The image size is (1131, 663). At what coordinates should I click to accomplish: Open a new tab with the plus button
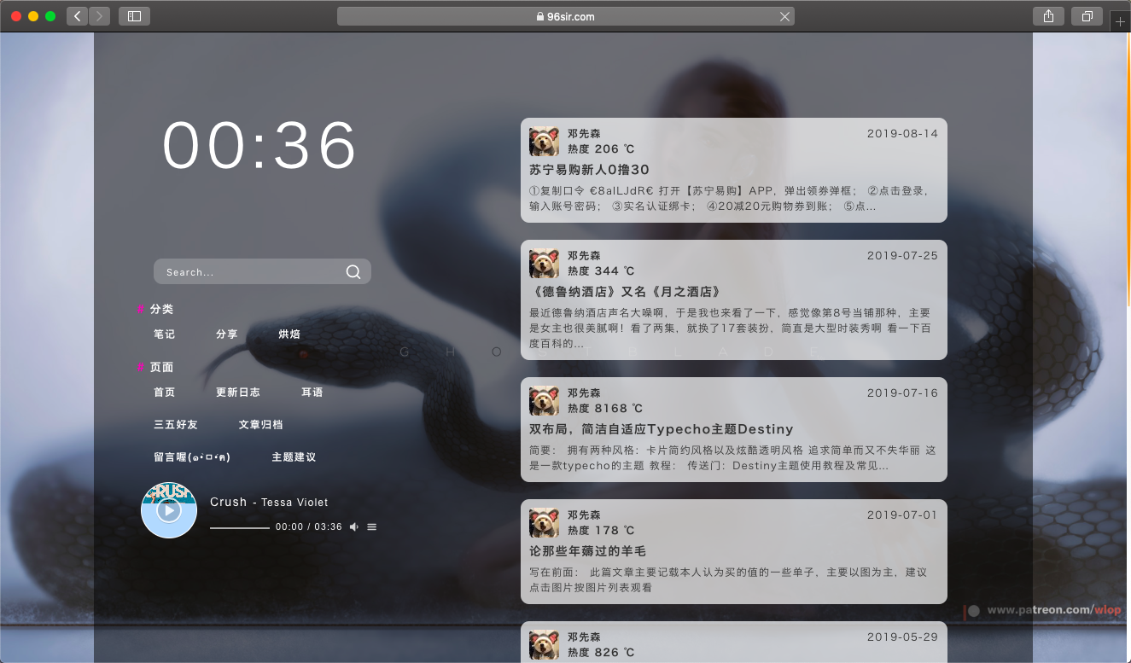1119,20
